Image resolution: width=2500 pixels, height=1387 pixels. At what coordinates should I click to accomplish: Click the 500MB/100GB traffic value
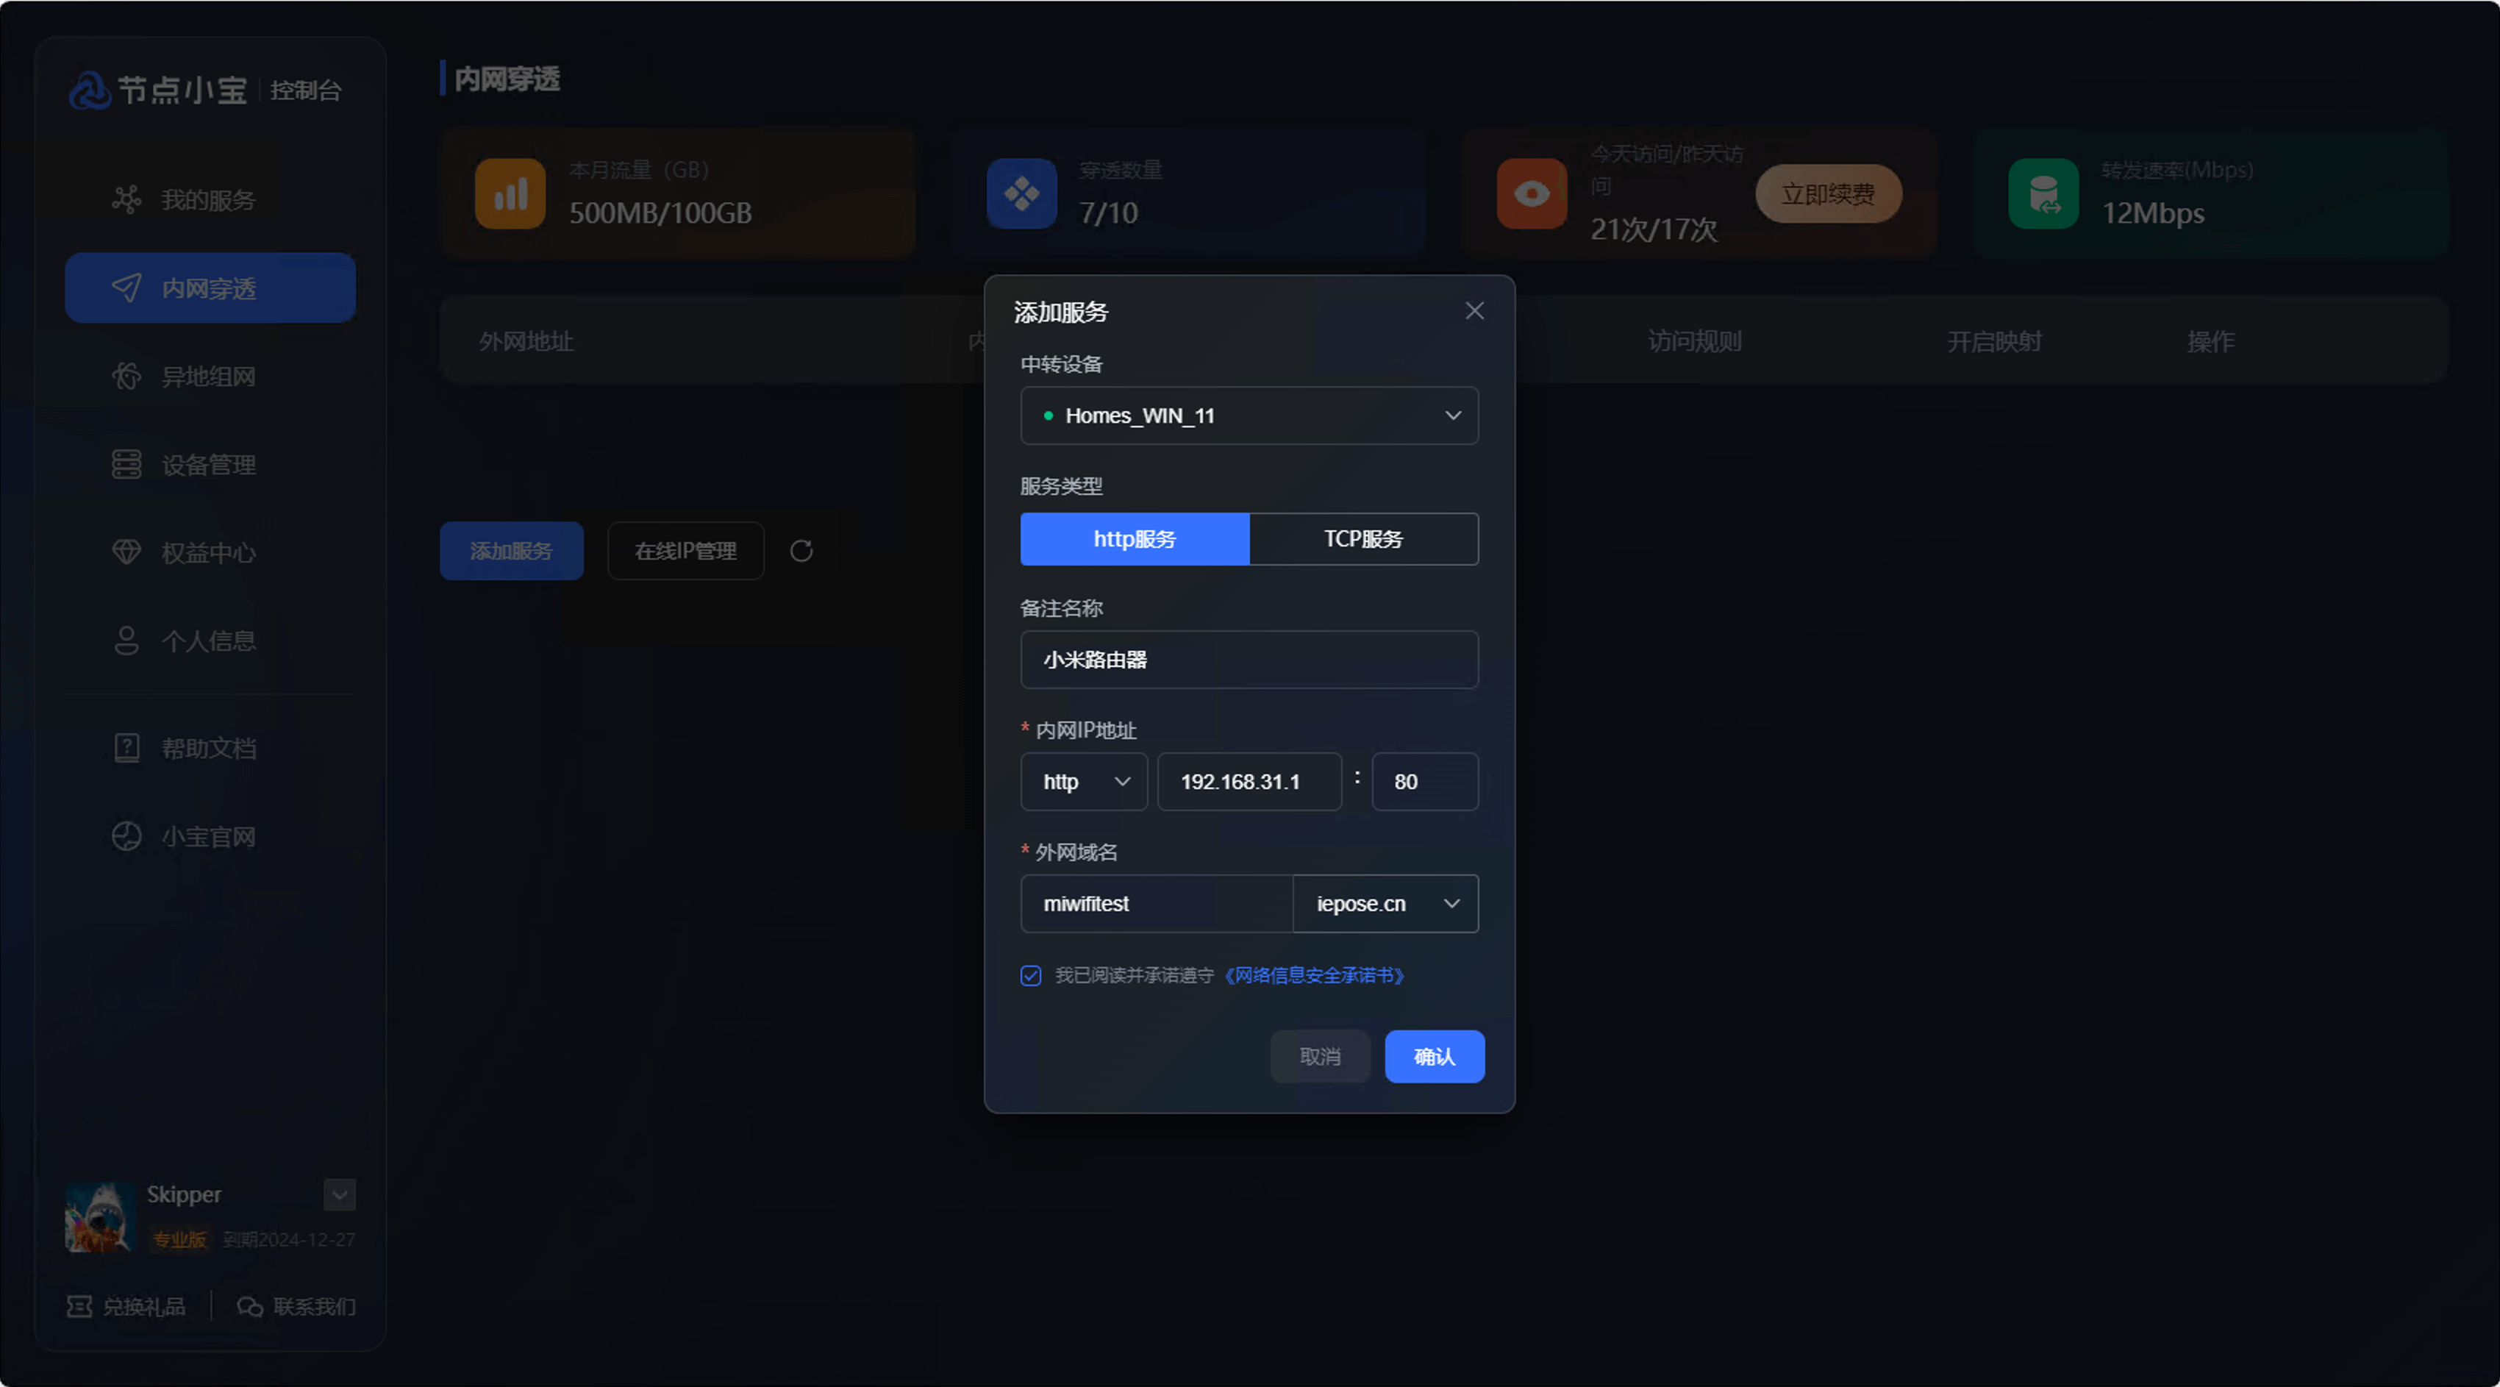pyautogui.click(x=661, y=213)
